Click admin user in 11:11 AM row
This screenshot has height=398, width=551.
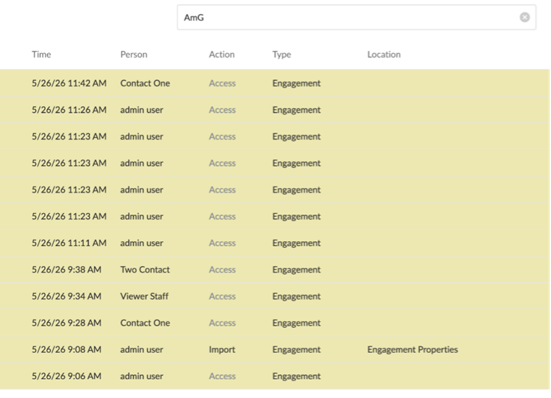tap(141, 243)
